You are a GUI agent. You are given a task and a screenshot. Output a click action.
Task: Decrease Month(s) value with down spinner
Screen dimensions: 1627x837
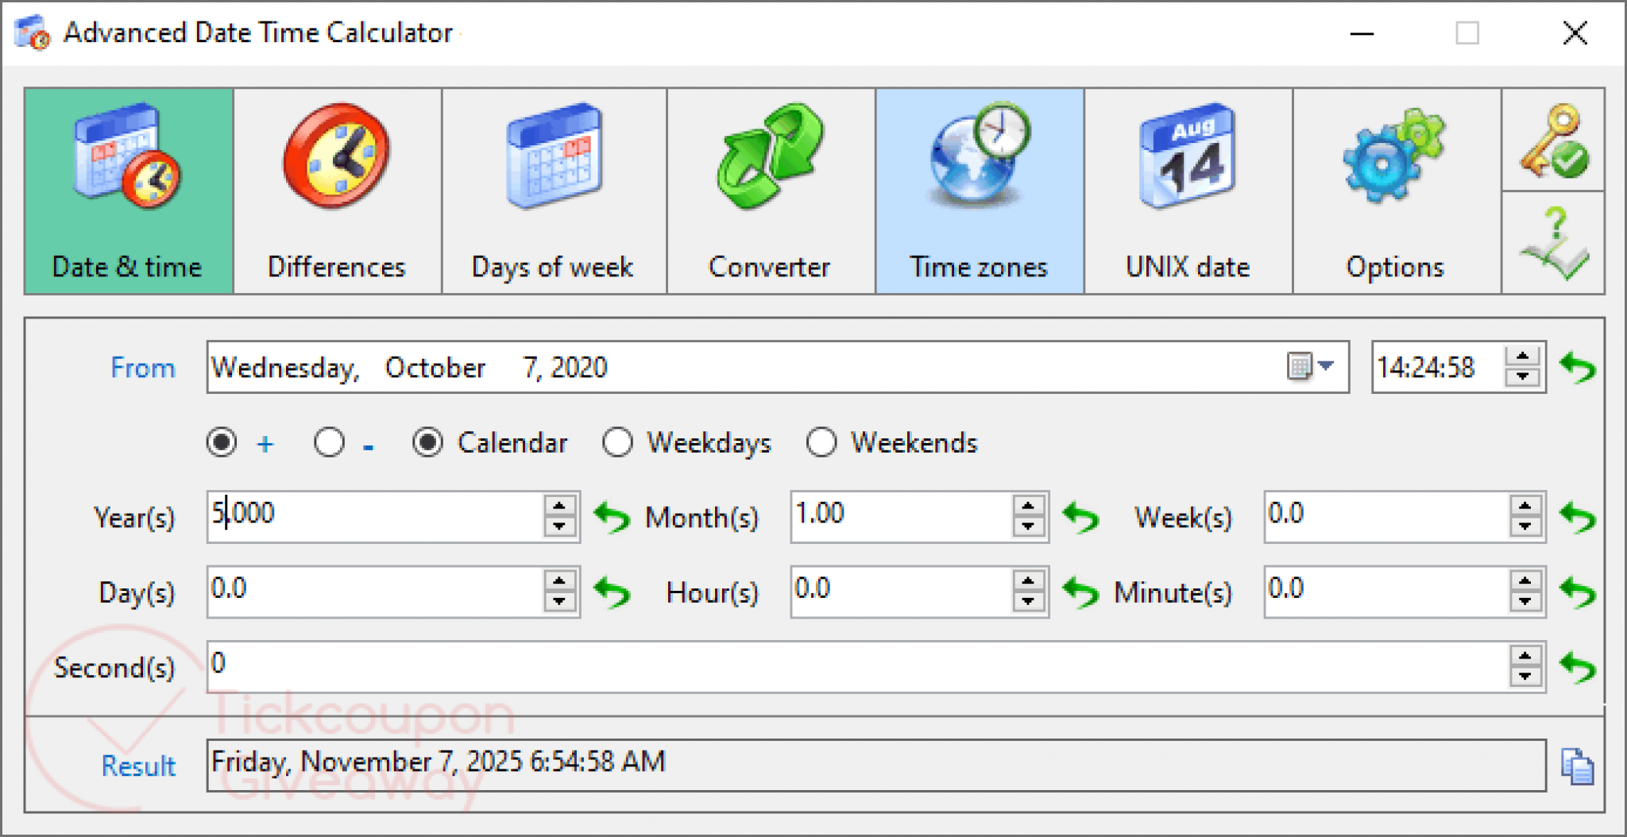[x=1028, y=526]
